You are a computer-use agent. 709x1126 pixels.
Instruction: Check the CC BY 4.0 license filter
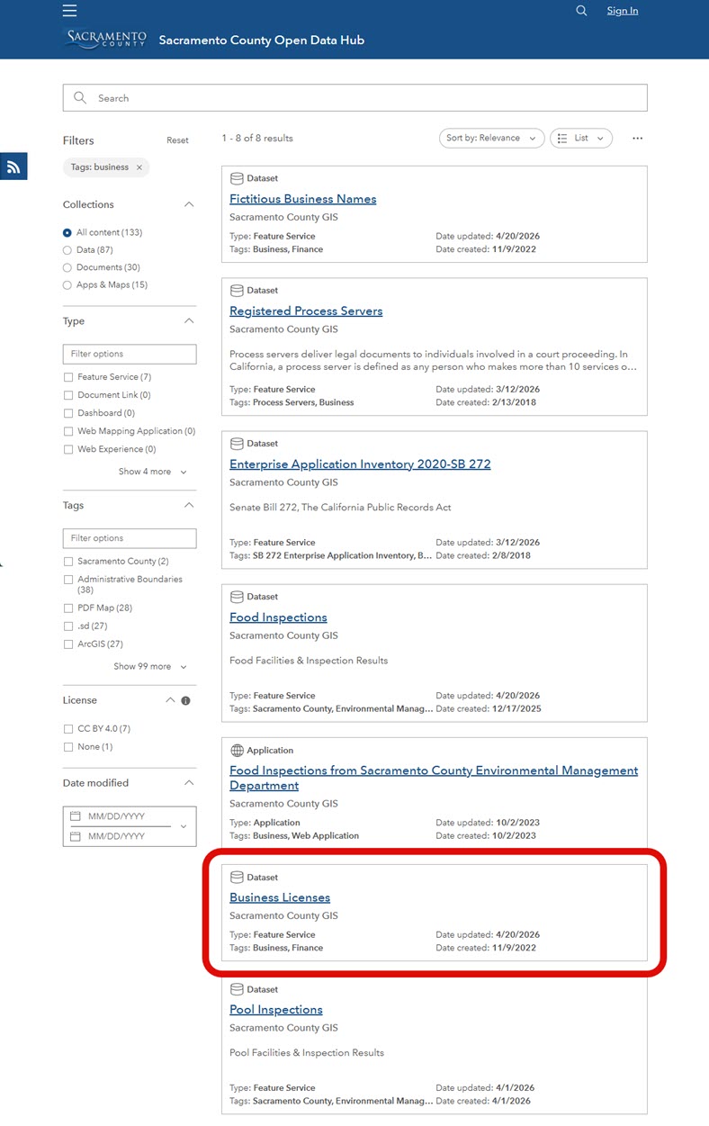(x=68, y=729)
